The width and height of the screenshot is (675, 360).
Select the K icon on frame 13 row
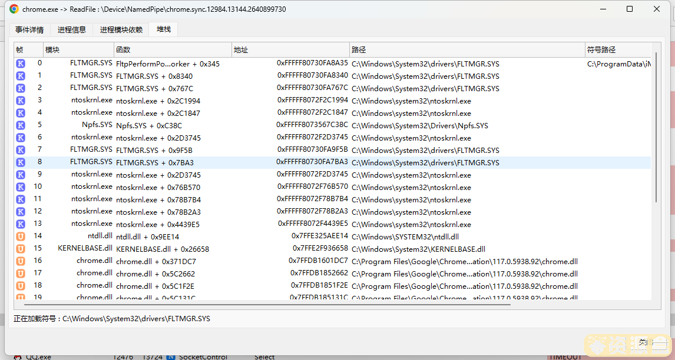coord(21,224)
